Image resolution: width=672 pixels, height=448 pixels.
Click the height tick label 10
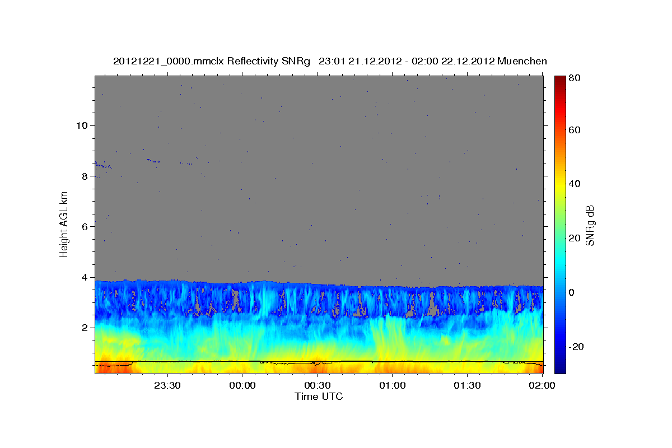point(82,125)
